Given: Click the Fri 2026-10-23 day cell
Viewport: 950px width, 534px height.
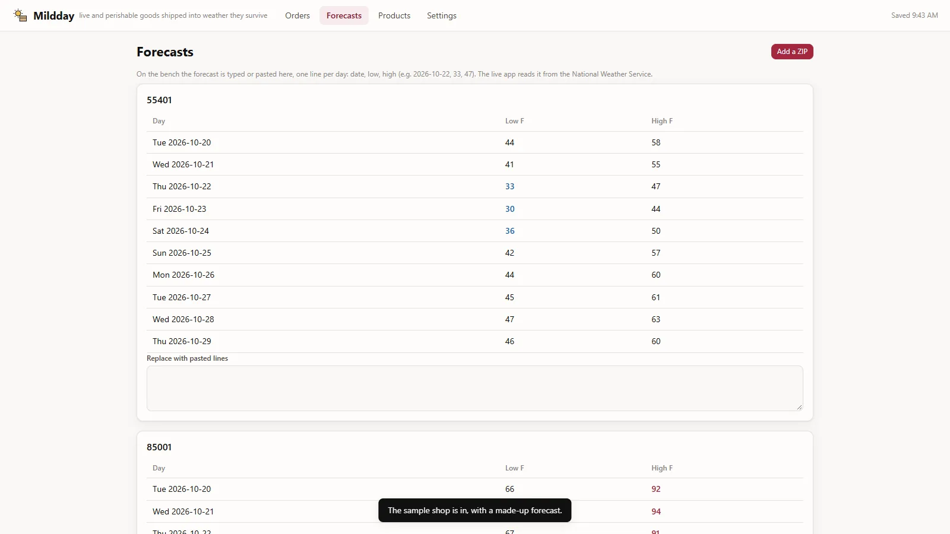Looking at the screenshot, I should [x=179, y=209].
